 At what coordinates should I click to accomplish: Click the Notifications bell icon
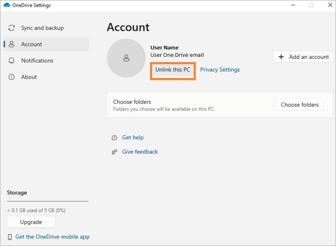12,61
